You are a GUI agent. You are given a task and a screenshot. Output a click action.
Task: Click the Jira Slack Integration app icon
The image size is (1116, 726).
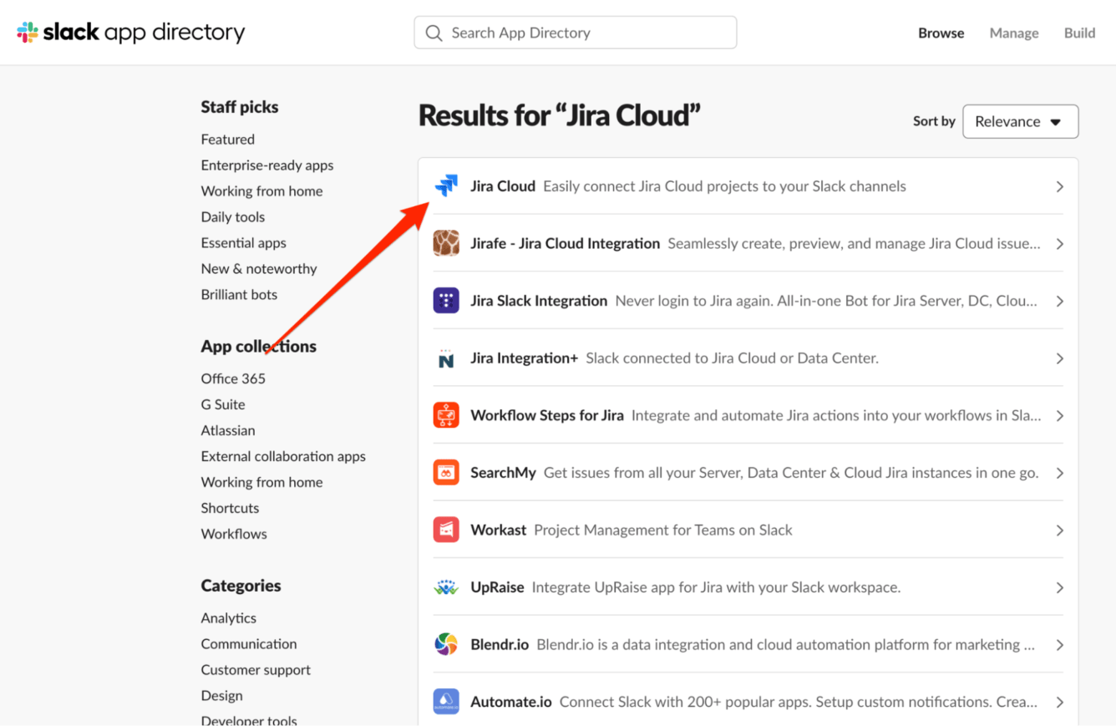[x=446, y=301]
